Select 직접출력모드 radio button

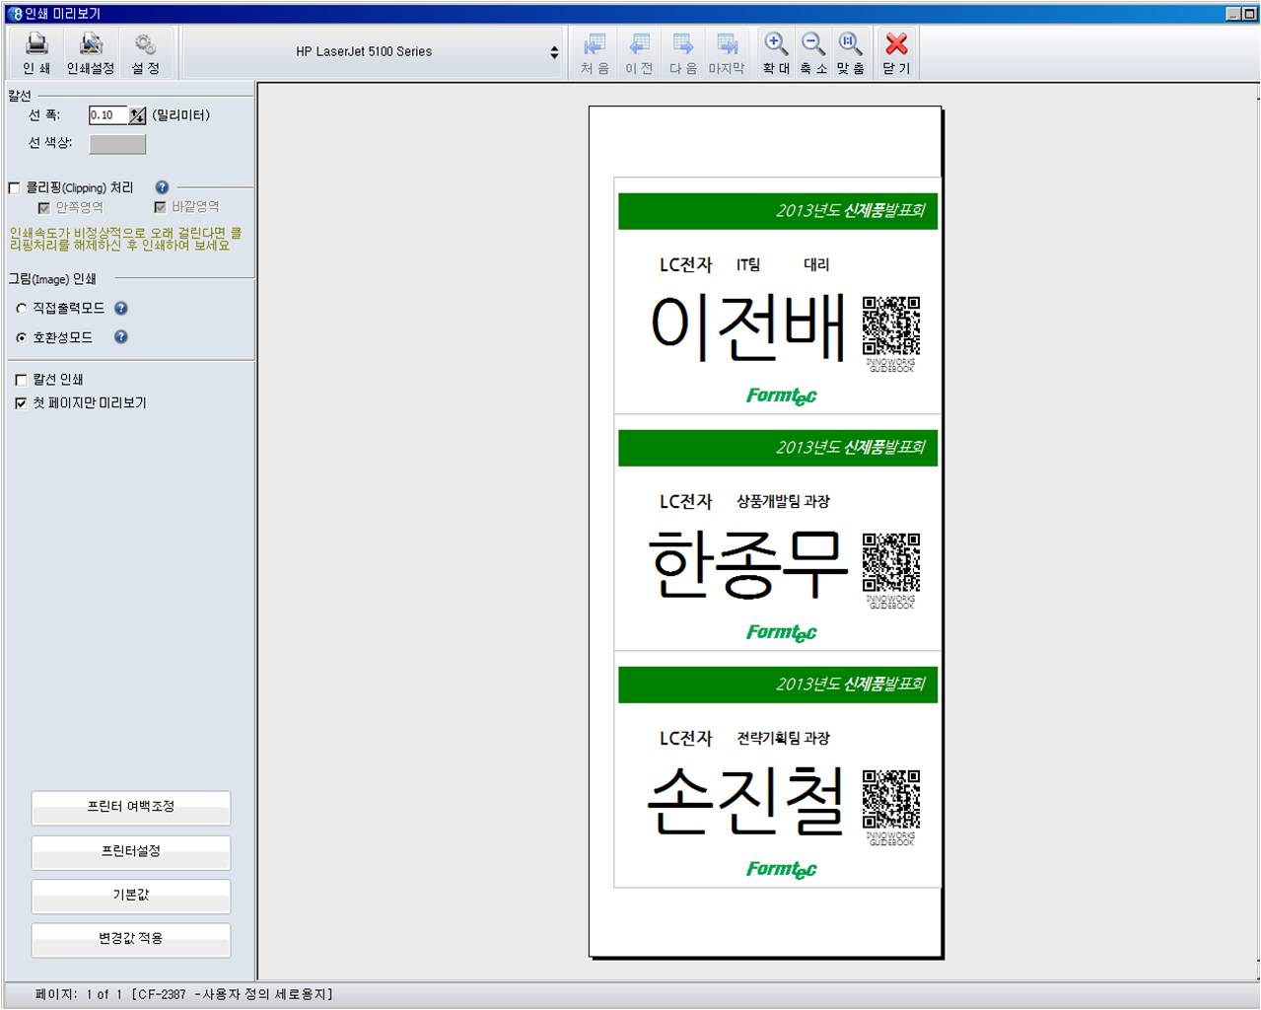point(22,309)
